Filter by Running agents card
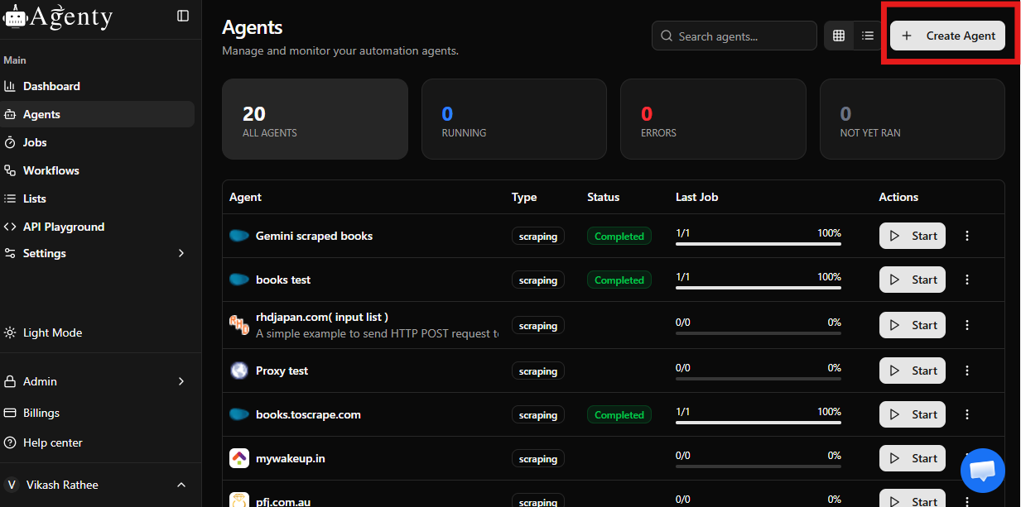Viewport: 1021px width, 507px height. click(x=513, y=119)
